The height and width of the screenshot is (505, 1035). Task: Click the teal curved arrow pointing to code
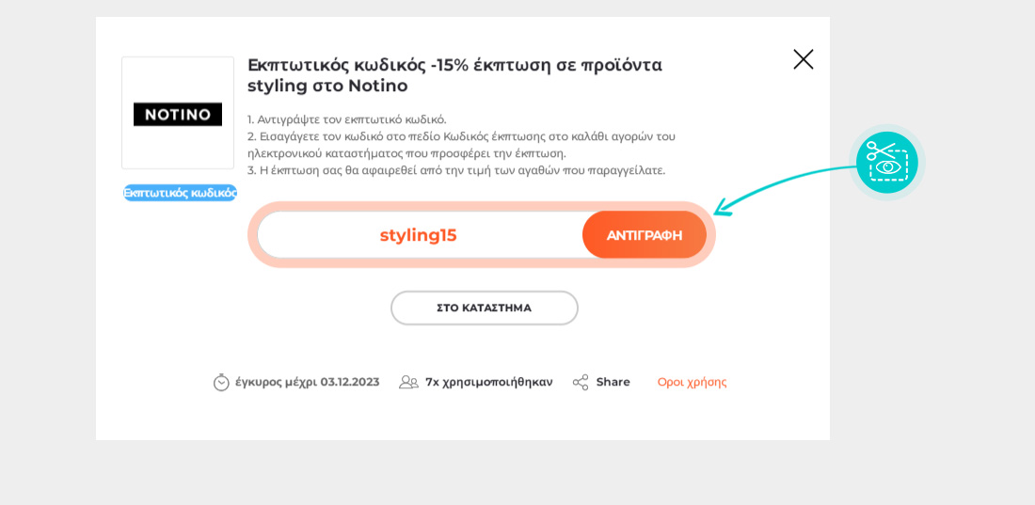pyautogui.click(x=786, y=190)
